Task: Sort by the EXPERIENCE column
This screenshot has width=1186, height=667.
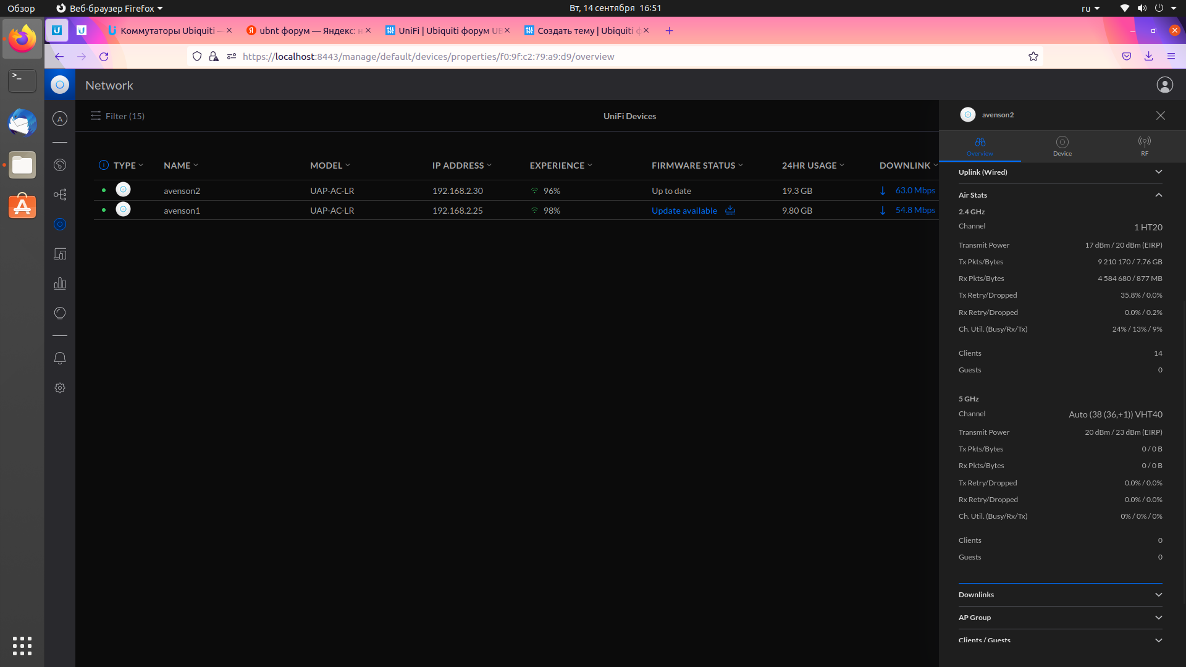Action: 561,165
